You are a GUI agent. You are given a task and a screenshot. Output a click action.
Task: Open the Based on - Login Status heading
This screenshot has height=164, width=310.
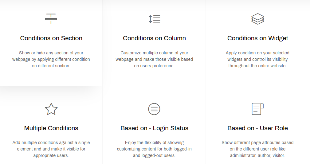coord(155,128)
